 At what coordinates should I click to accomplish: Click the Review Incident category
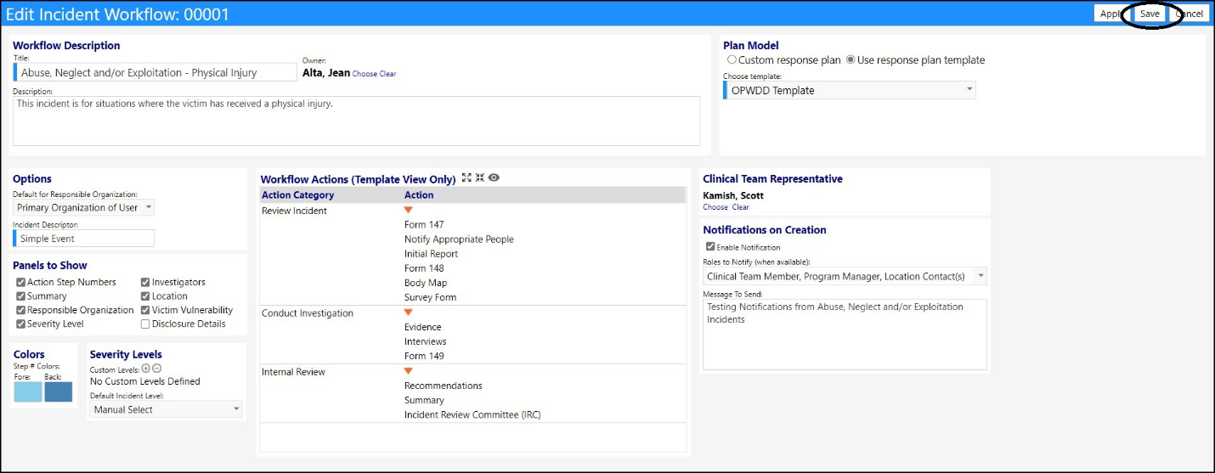pos(294,211)
